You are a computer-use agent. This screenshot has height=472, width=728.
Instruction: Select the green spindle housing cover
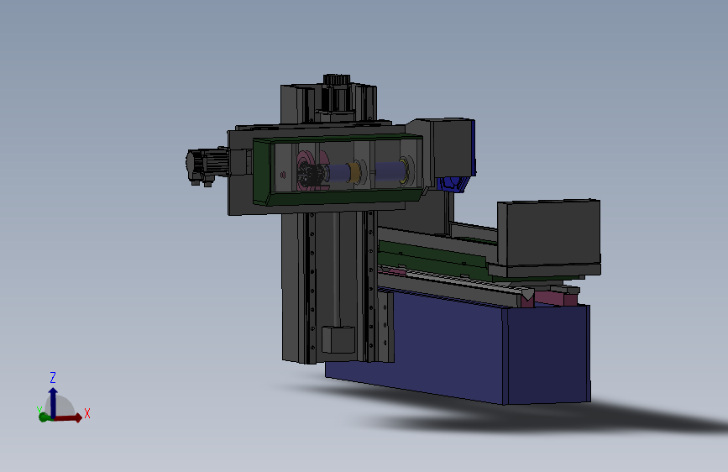338,170
